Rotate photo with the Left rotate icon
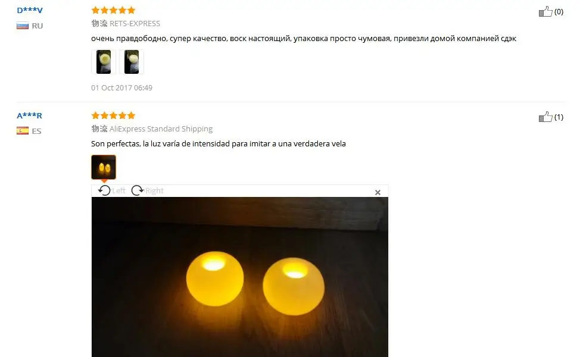The width and height of the screenshot is (580, 357). click(104, 190)
